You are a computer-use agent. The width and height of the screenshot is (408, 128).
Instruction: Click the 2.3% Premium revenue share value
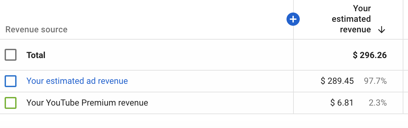pos(378,103)
